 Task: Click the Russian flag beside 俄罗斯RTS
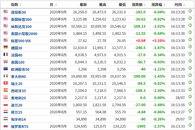click(x=6, y=126)
